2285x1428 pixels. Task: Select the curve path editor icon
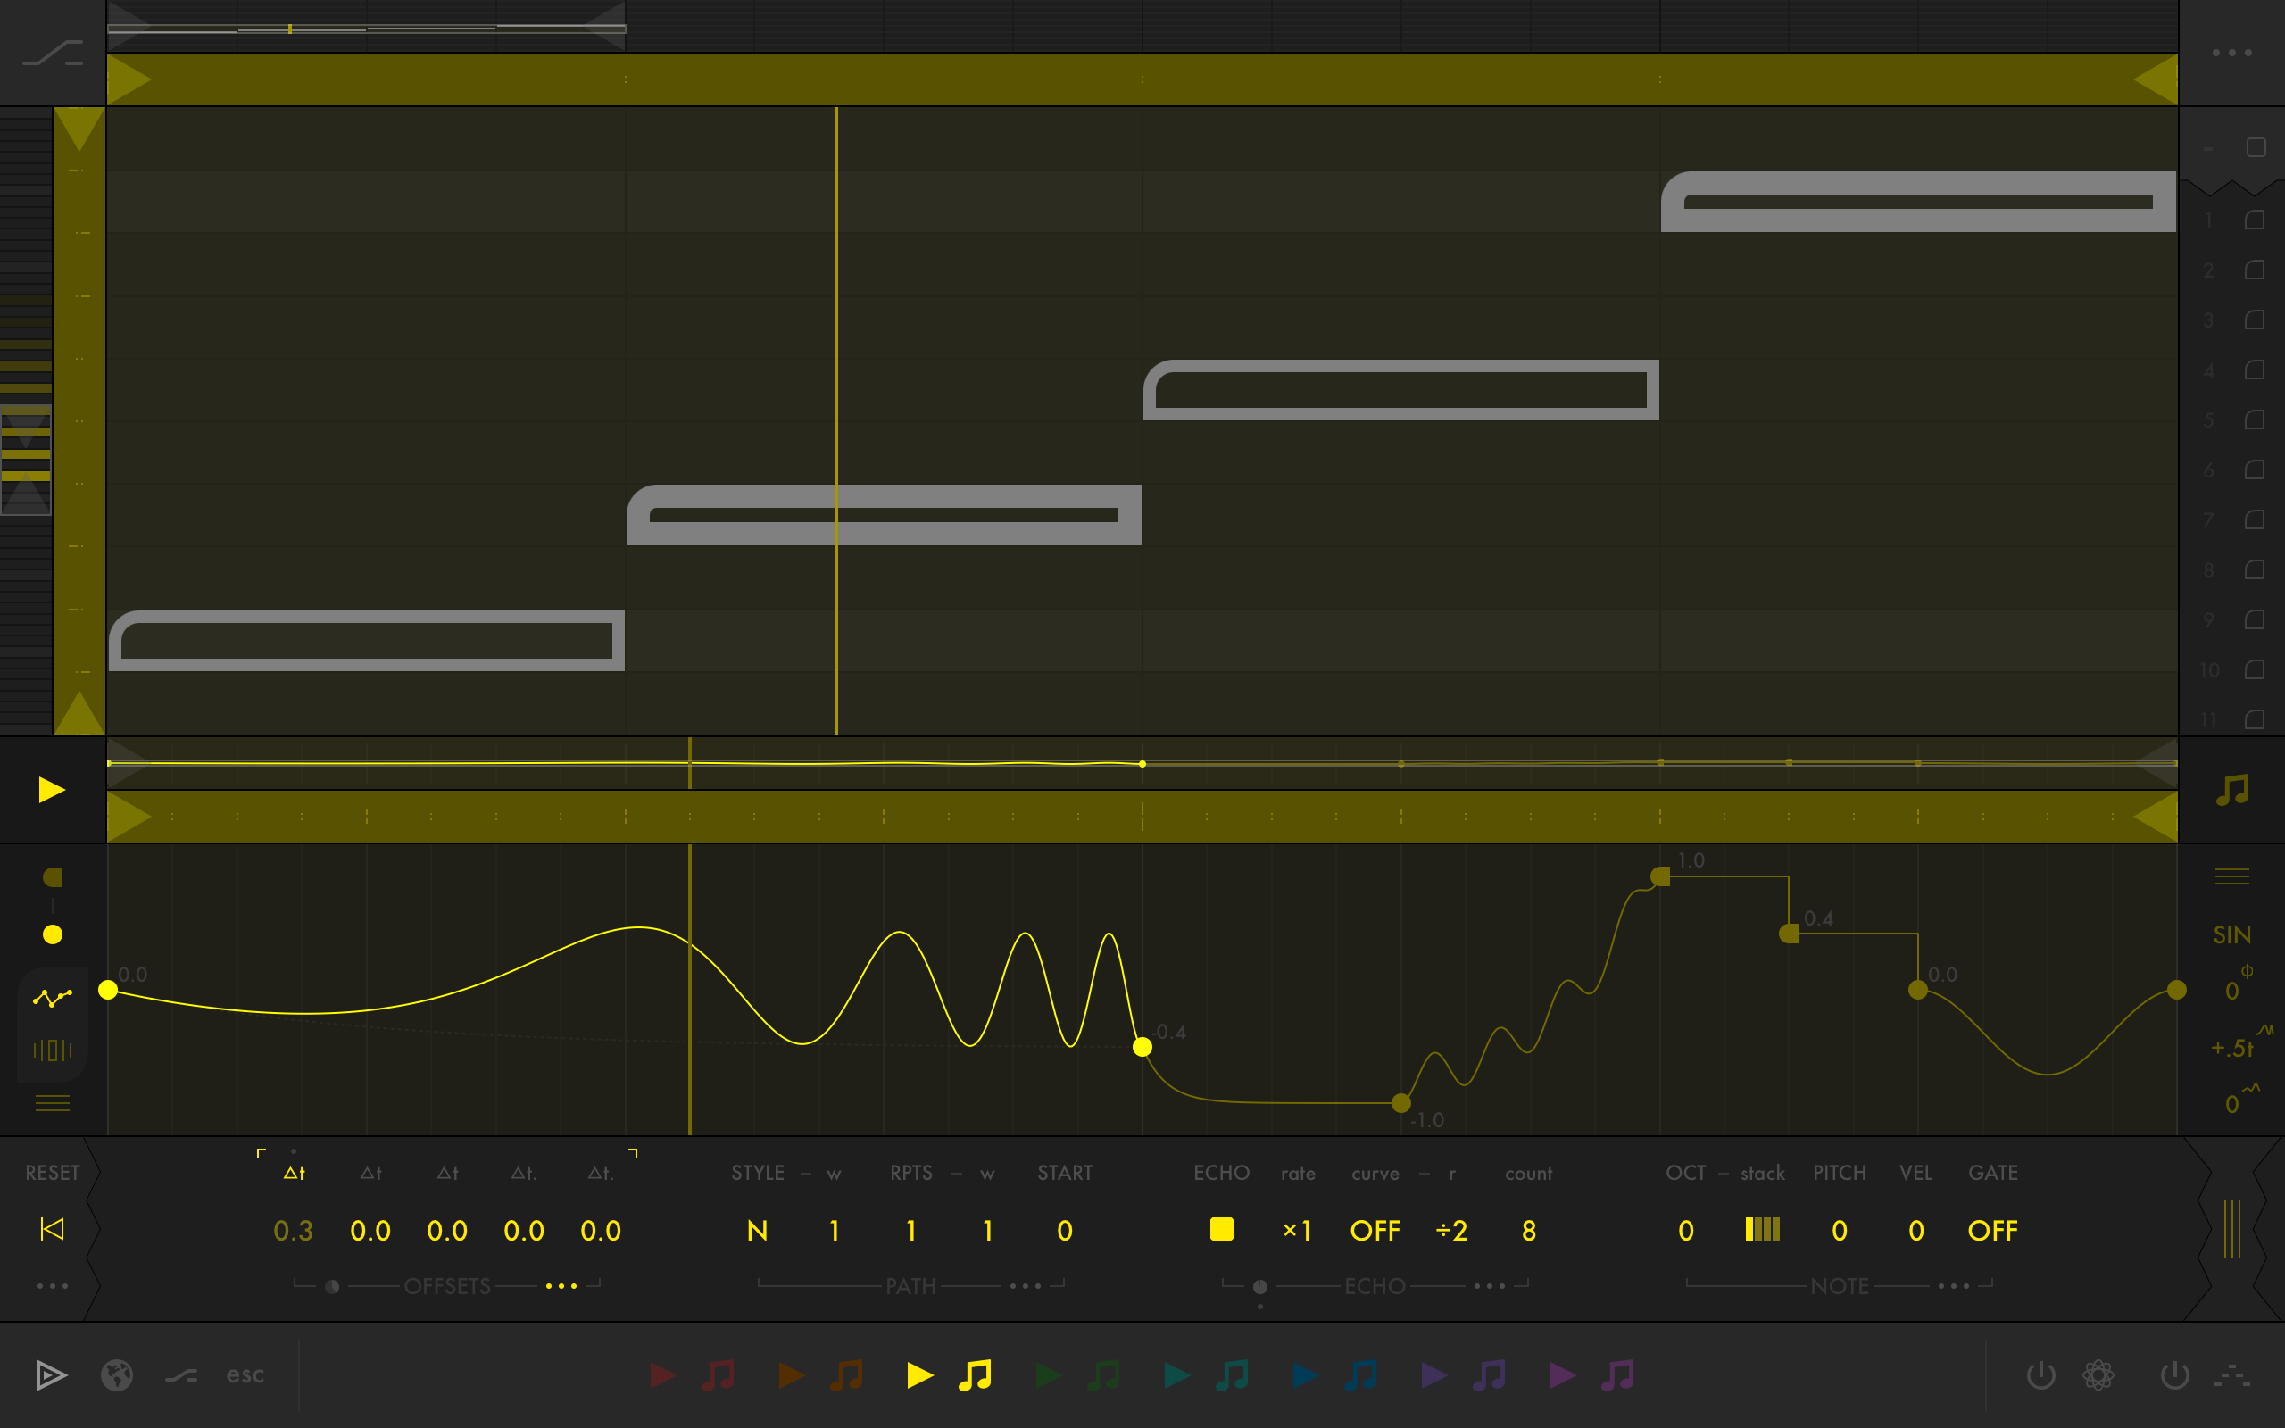coord(52,997)
